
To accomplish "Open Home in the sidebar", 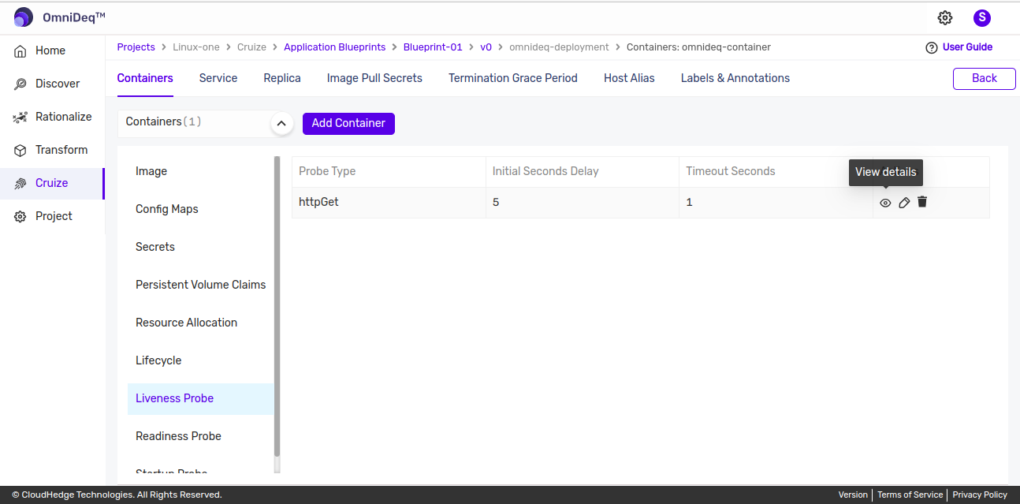I will [50, 50].
